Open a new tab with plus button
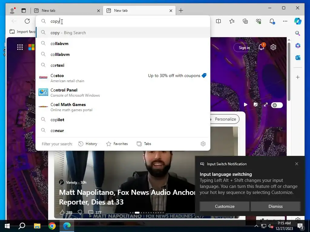This screenshot has height=232, width=310. point(181,11)
